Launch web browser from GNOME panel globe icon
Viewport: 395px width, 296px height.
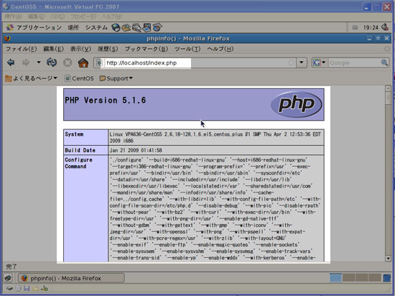pos(116,27)
